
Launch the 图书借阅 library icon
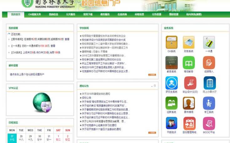point(189,103)
